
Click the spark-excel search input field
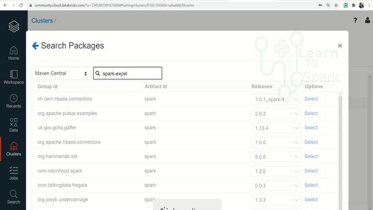tap(128, 73)
